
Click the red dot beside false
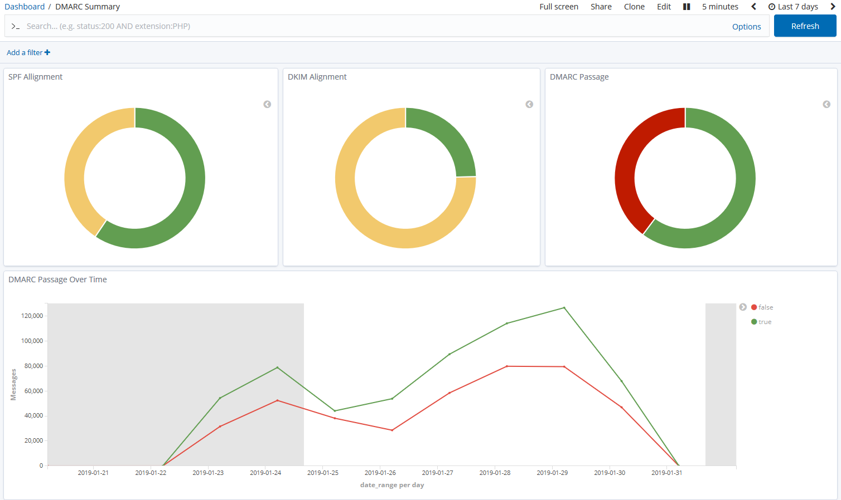pos(754,307)
